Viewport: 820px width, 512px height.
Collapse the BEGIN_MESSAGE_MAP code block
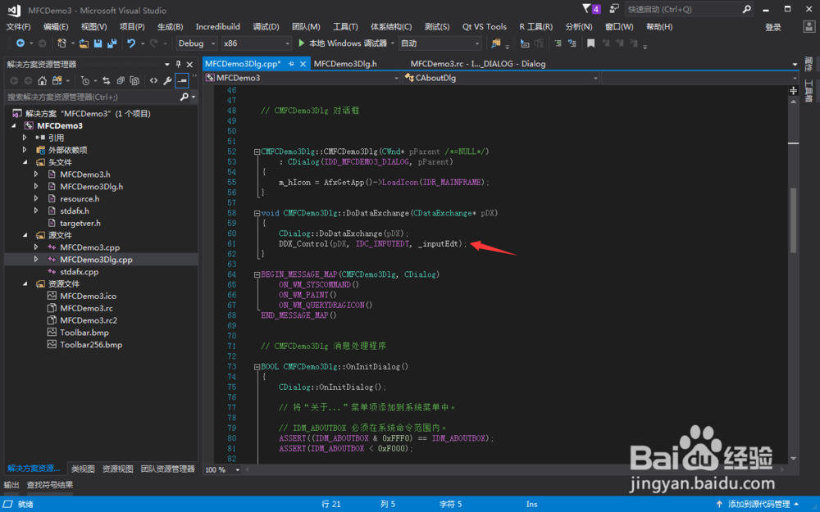pos(257,274)
